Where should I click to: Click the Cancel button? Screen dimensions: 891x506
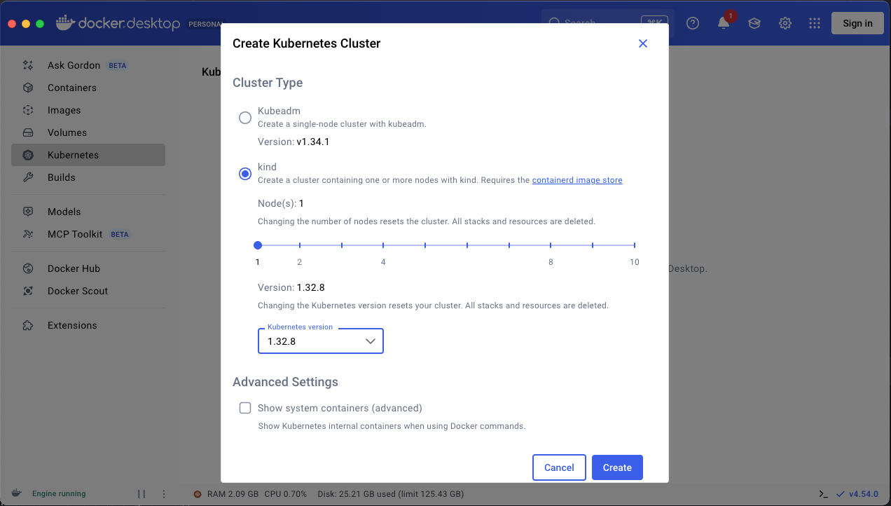pyautogui.click(x=559, y=467)
